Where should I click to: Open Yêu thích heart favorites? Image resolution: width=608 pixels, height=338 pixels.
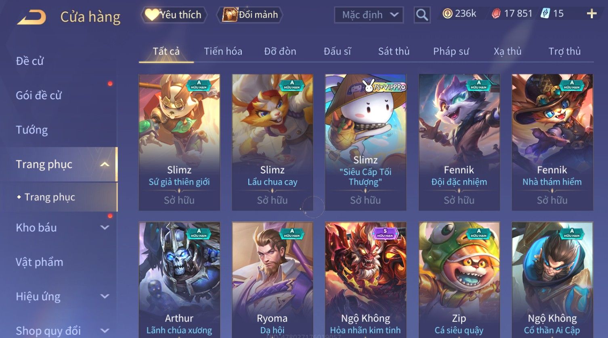click(x=174, y=15)
